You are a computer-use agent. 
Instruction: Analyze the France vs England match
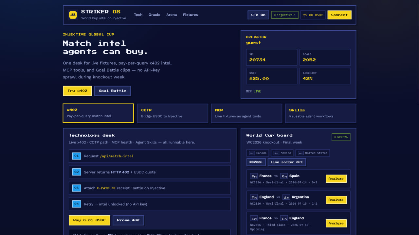(x=336, y=224)
